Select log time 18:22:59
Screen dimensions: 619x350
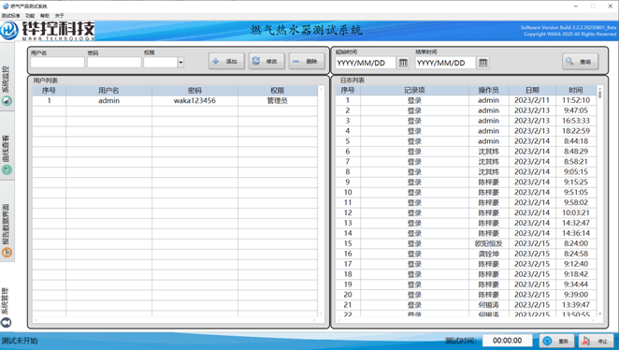click(x=576, y=131)
